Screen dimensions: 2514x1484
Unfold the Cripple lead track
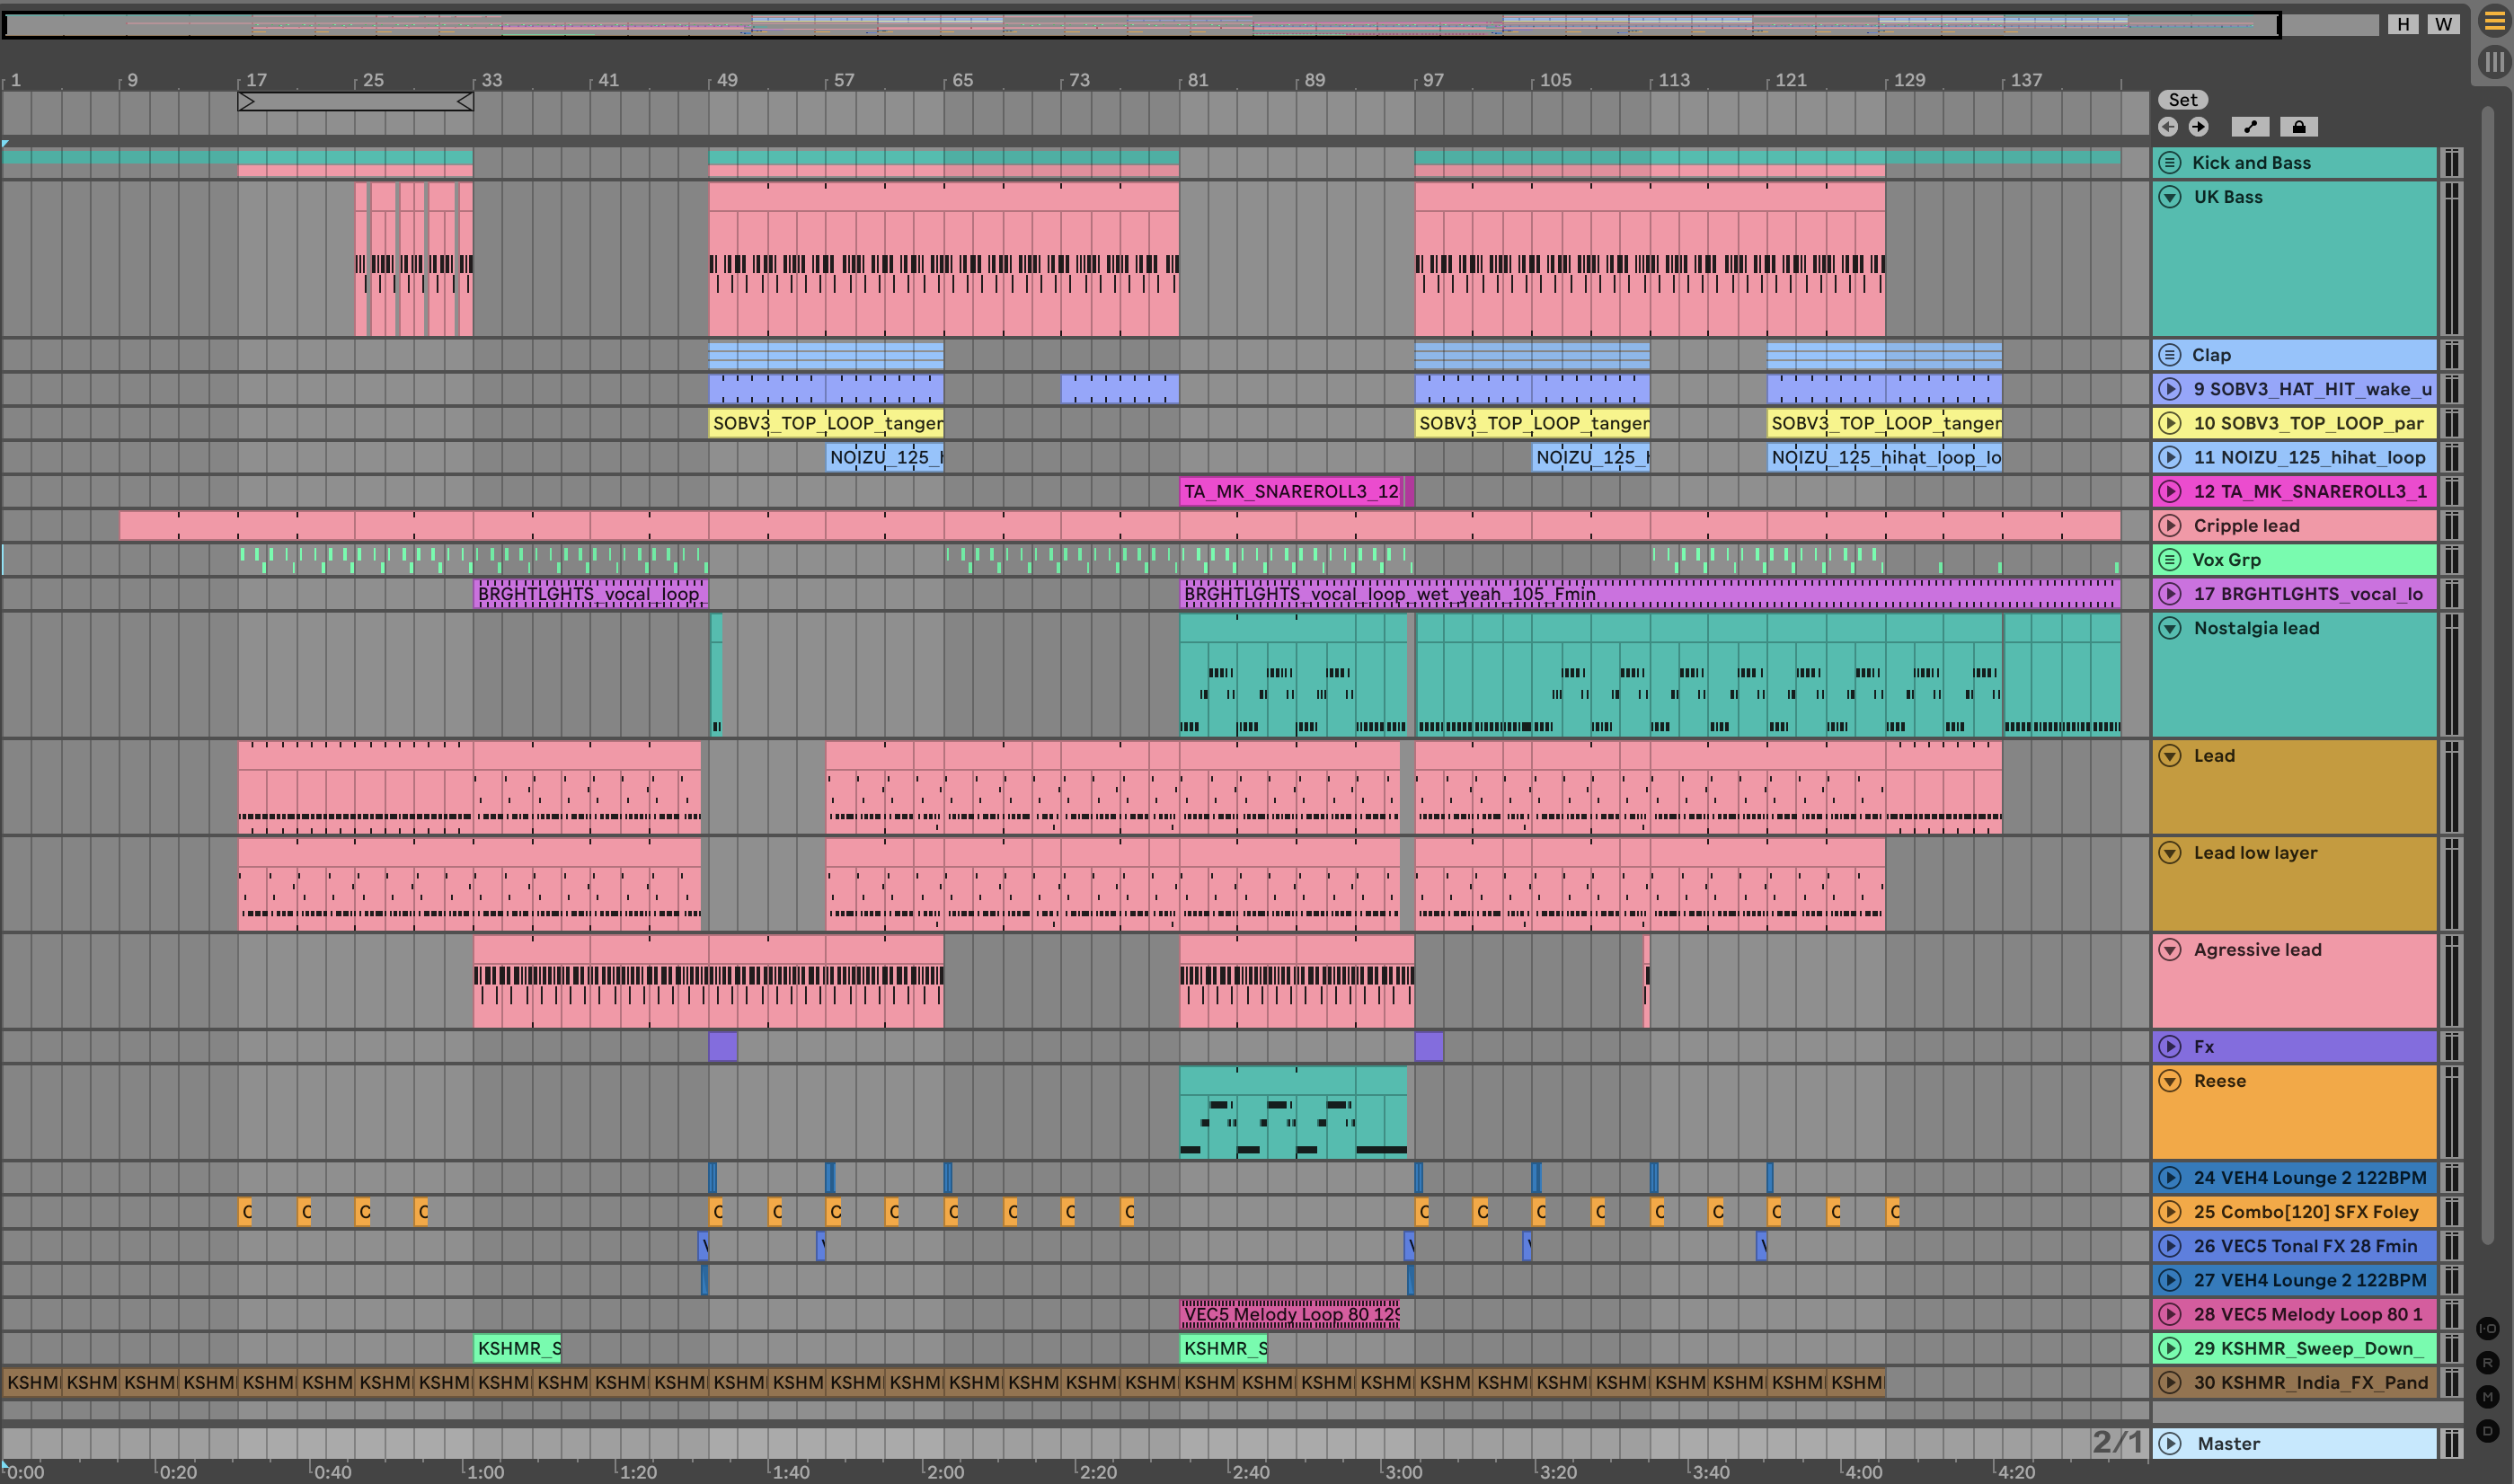[2169, 526]
